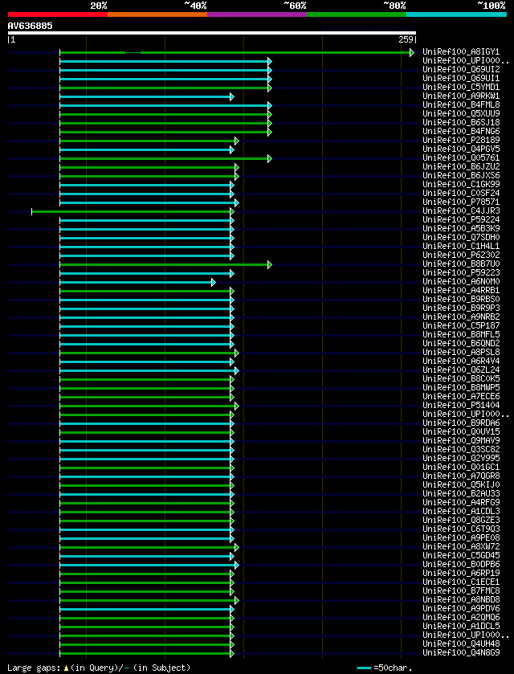Click the UniRef100_A5B3K9 entry name
The image size is (514, 674).
coord(461,229)
